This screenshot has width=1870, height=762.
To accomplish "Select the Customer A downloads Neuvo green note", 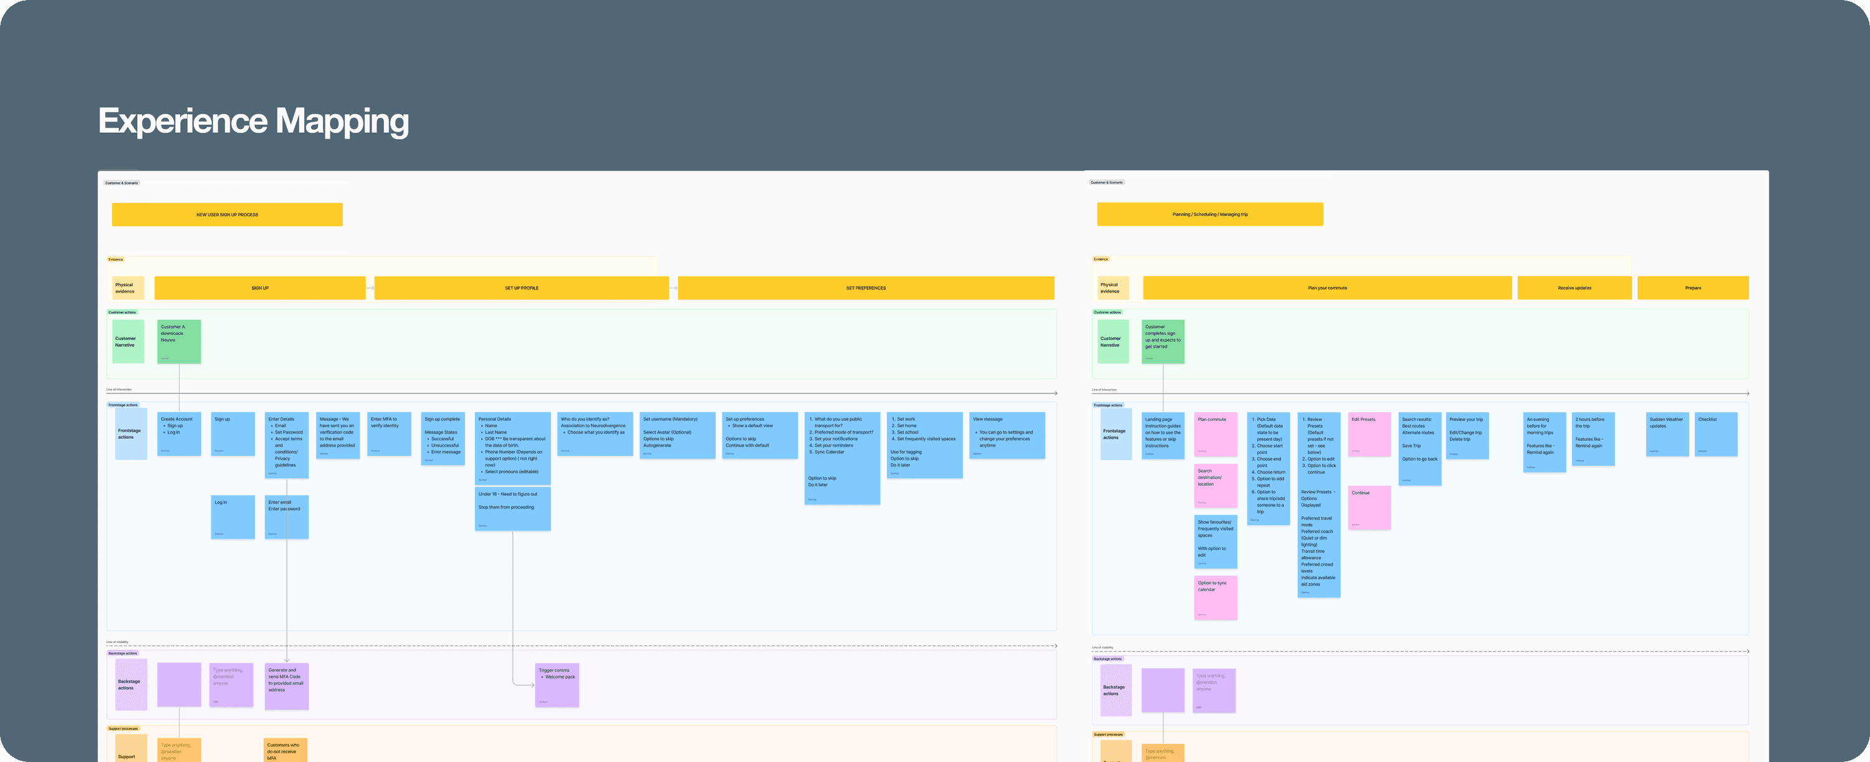I will tap(178, 342).
